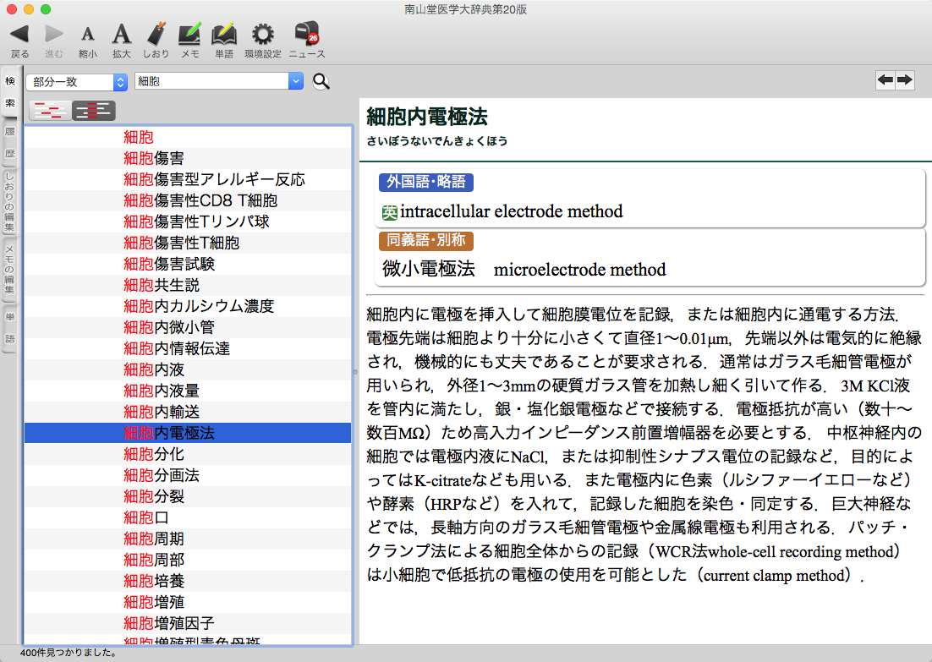Select 細胞周期 in the results list
Image resolution: width=932 pixels, height=662 pixels.
click(x=154, y=539)
